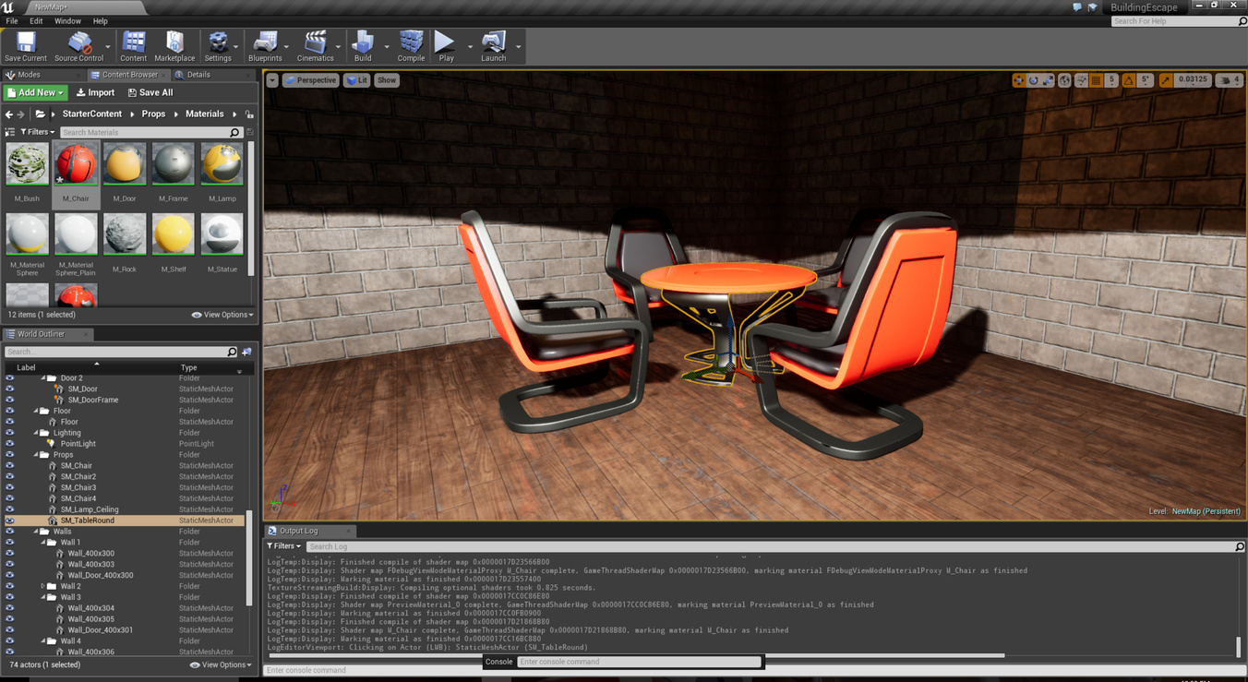Open the Window menu
1248x682 pixels.
pos(67,21)
